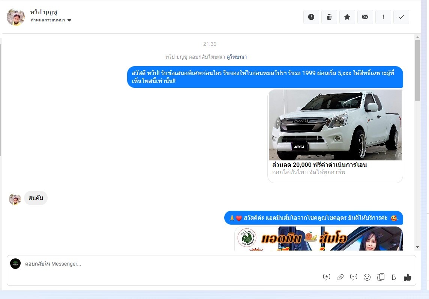The height and width of the screenshot is (299, 429).
Task: Click the ดูโฆษณา link
Action: [x=237, y=57]
